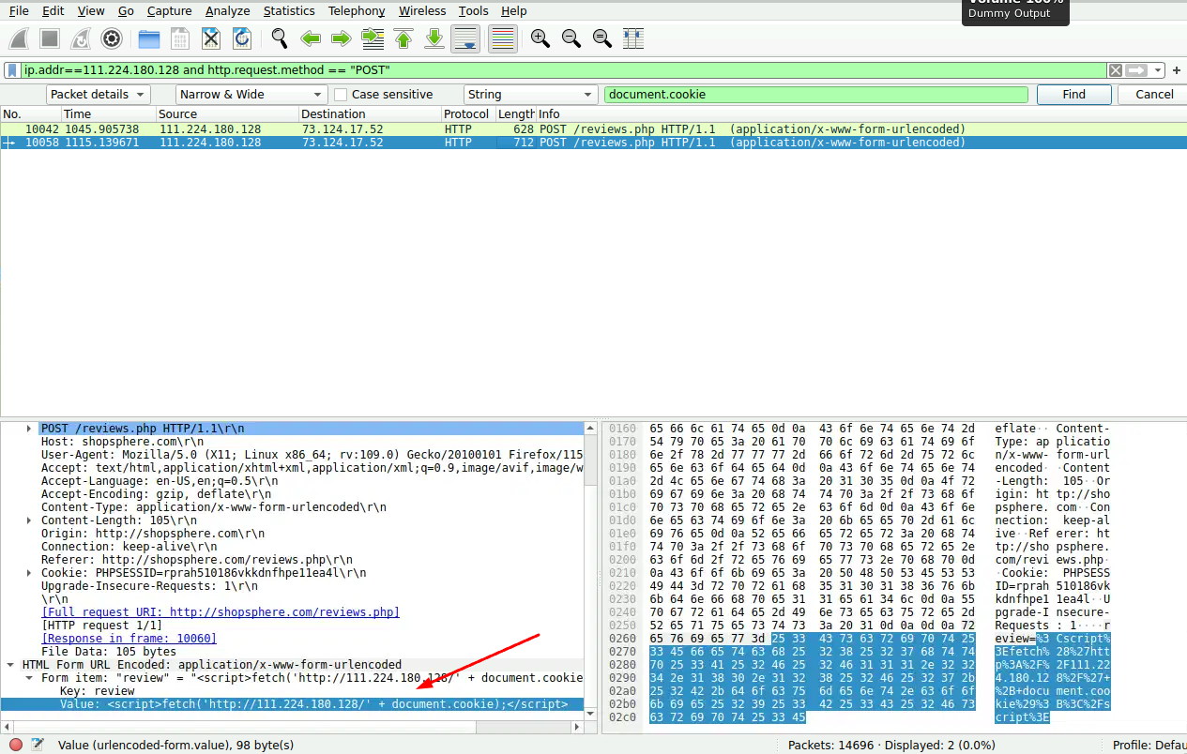The height and width of the screenshot is (754, 1187).
Task: Open the File menu
Action: pyautogui.click(x=19, y=11)
